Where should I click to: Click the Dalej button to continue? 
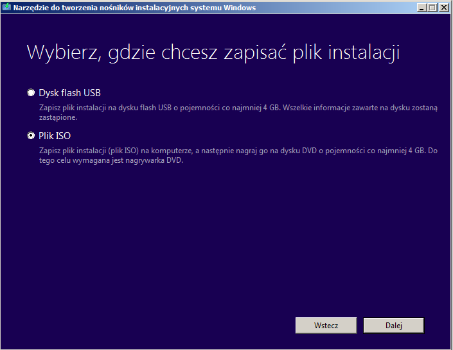point(394,326)
